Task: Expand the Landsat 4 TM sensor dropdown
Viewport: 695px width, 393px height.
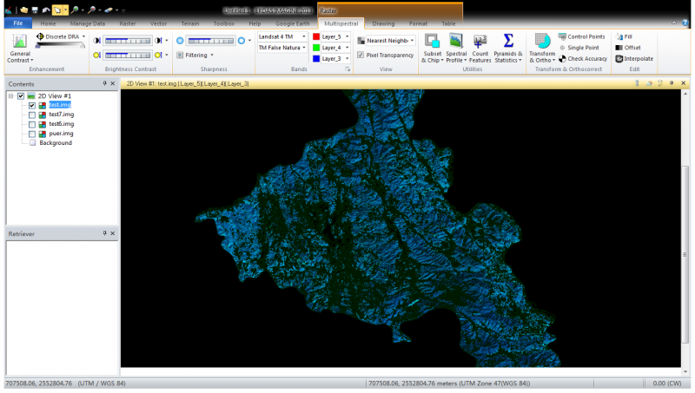Action: (304, 37)
